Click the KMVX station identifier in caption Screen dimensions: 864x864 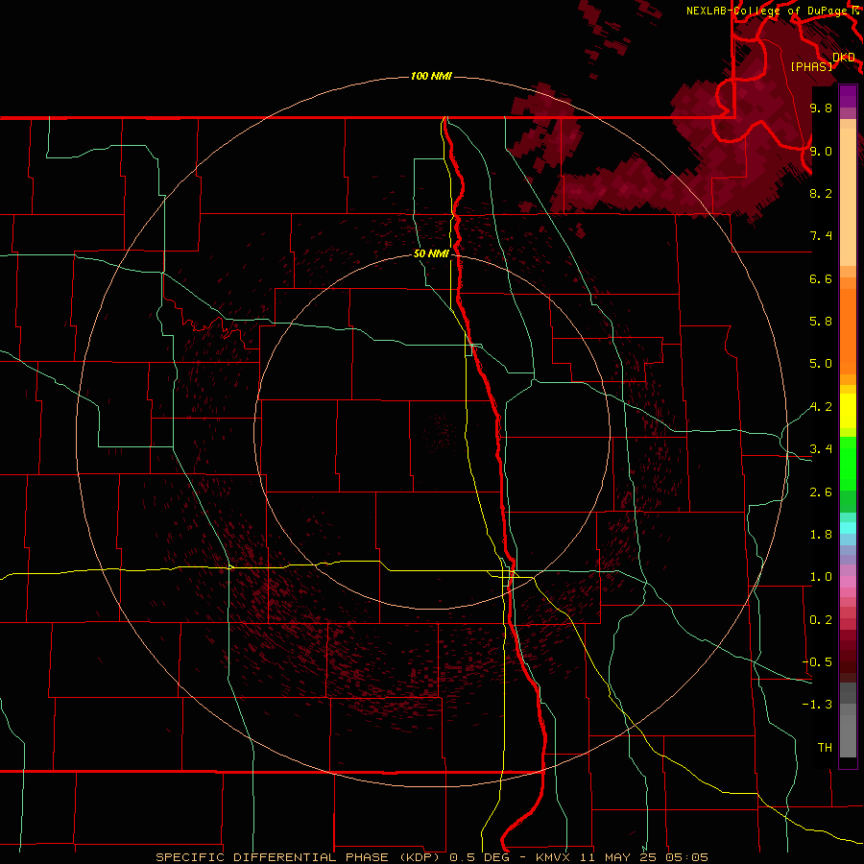click(x=552, y=857)
